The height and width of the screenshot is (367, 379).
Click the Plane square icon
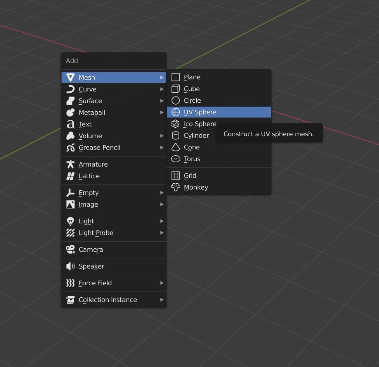pyautogui.click(x=176, y=77)
